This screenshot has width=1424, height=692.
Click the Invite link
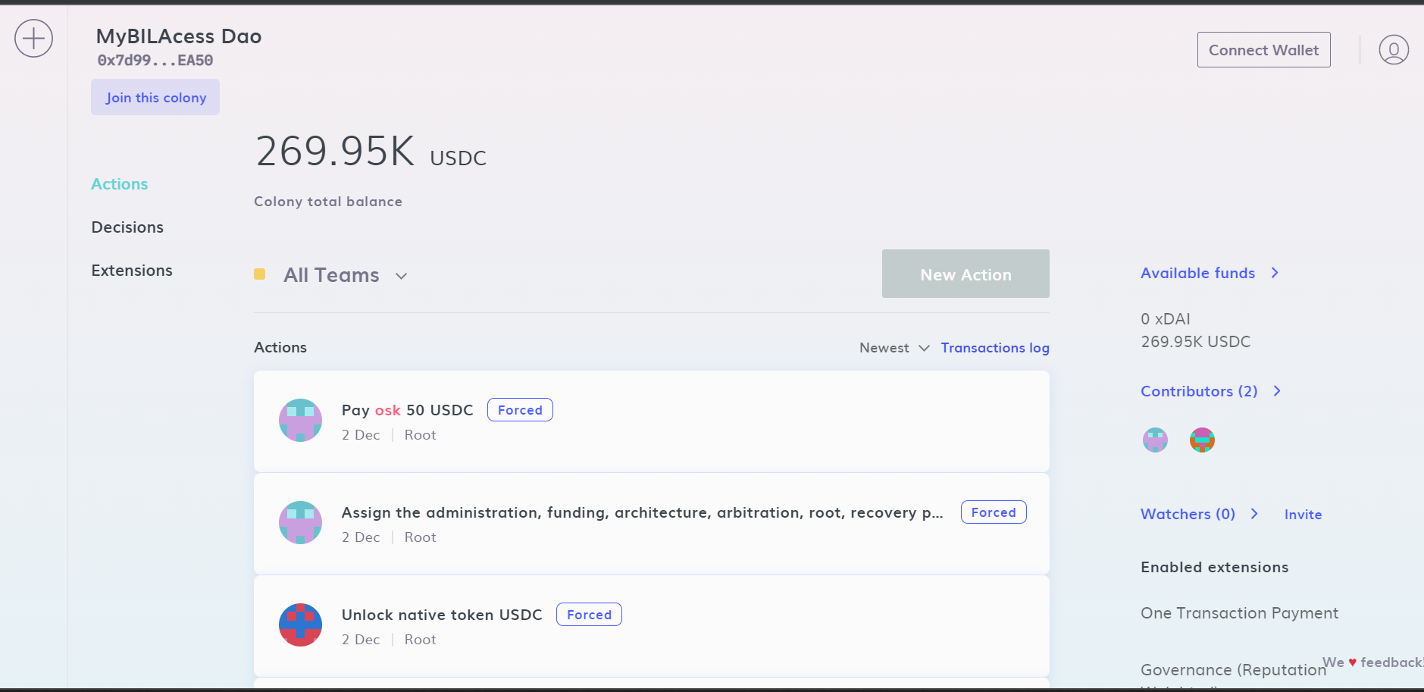1304,515
